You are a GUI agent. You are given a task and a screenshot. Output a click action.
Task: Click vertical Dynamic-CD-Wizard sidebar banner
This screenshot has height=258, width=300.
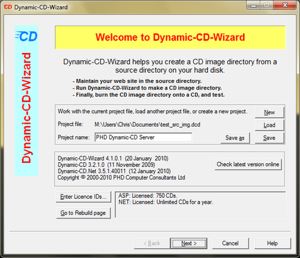pos(26,101)
